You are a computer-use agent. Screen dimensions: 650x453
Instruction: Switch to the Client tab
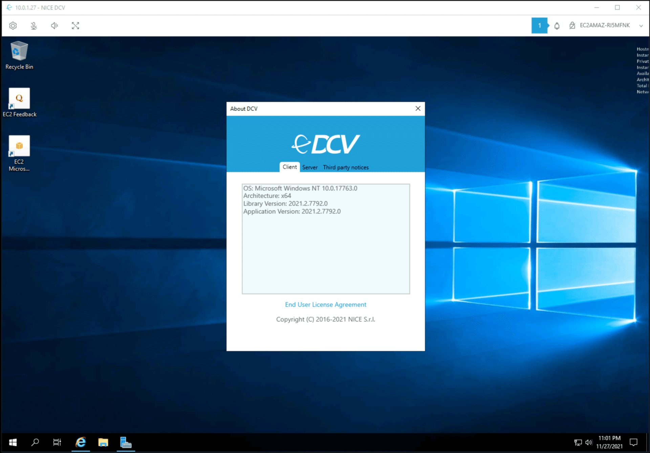(289, 167)
